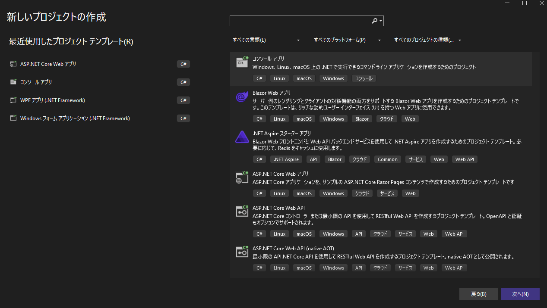Click the ASP.NET Core Web API icon
Screen dimensions: 547x308
coord(242,211)
